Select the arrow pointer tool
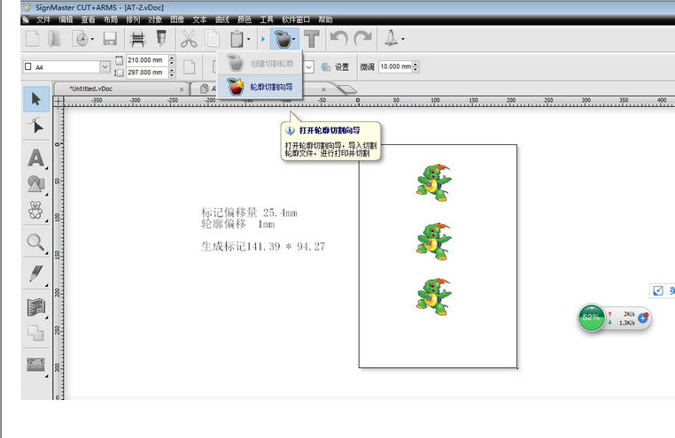 35,98
